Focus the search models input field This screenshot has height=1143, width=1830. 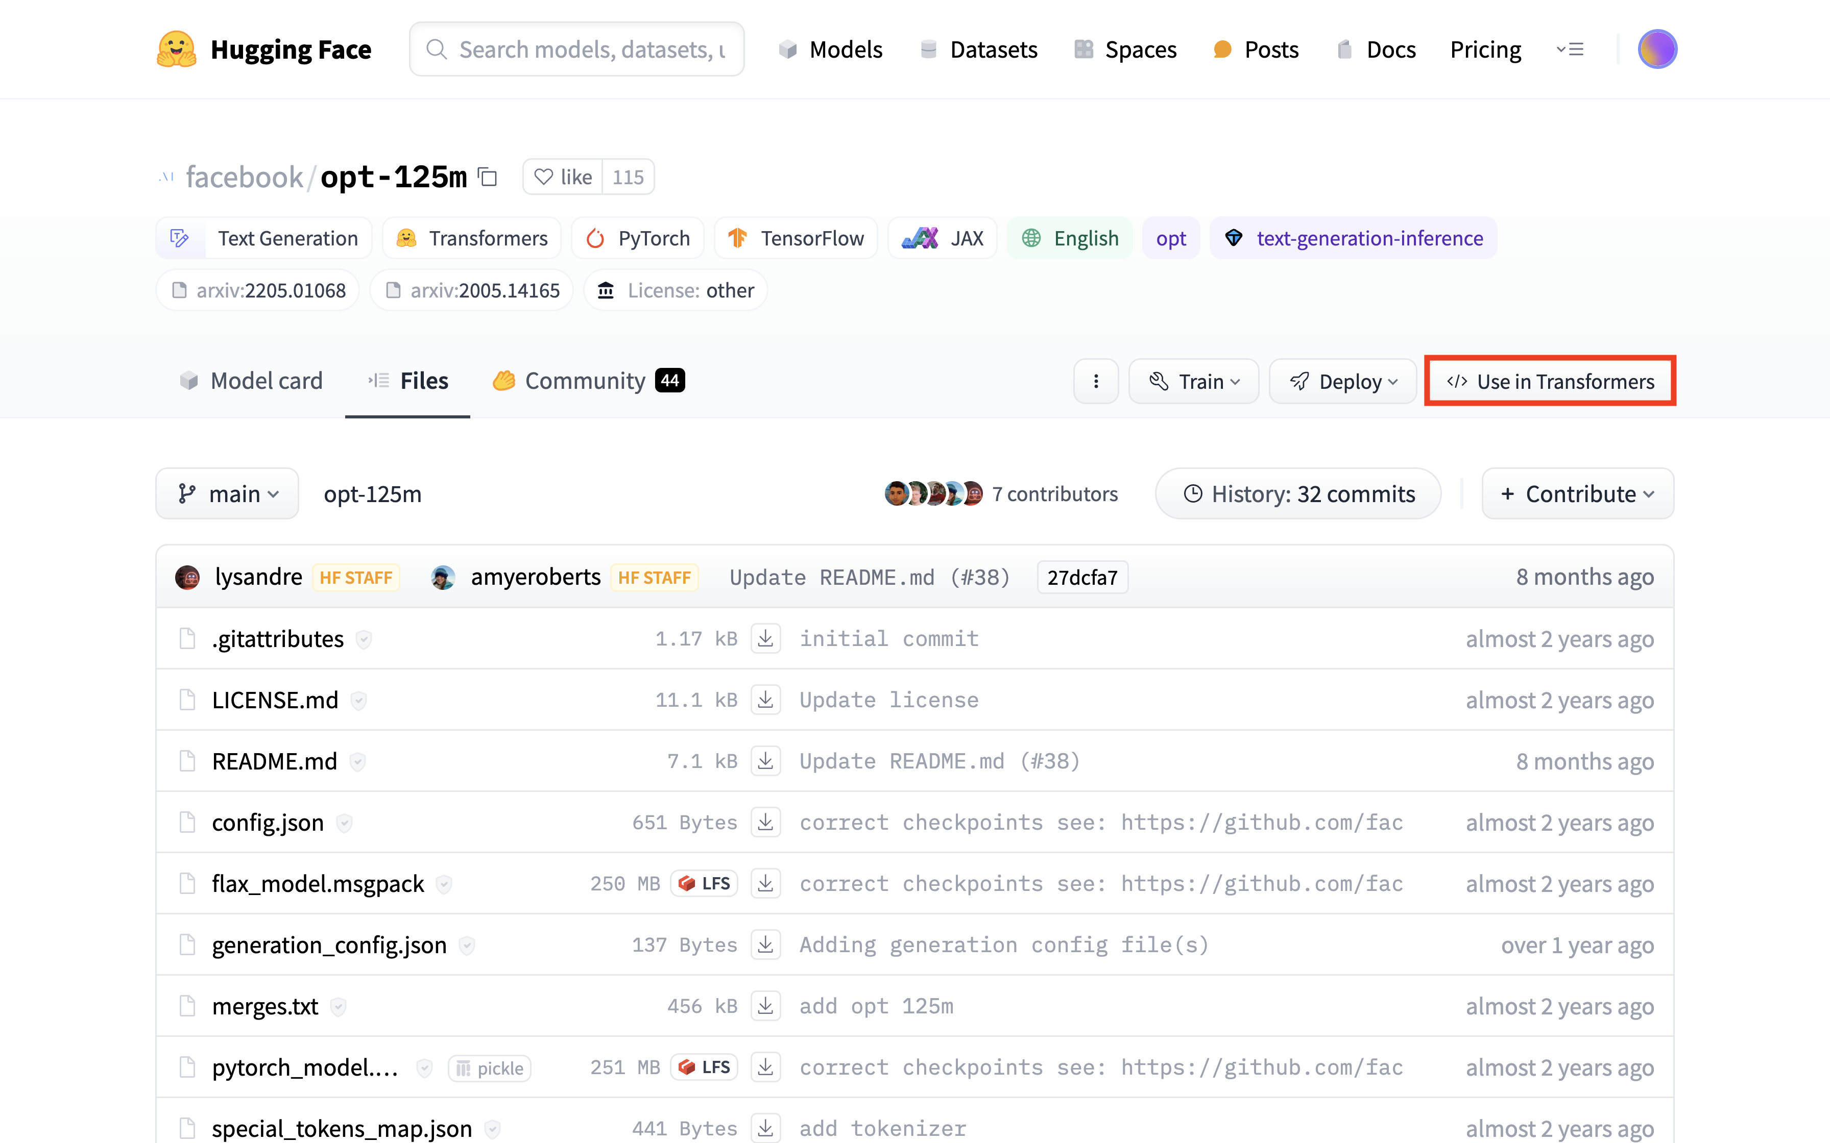[577, 49]
